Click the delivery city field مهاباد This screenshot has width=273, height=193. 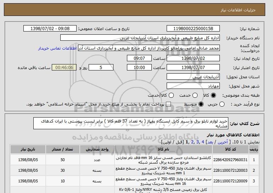point(193,86)
